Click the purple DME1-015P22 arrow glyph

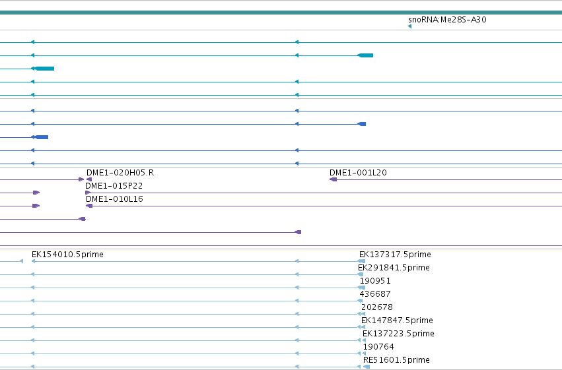(88, 193)
